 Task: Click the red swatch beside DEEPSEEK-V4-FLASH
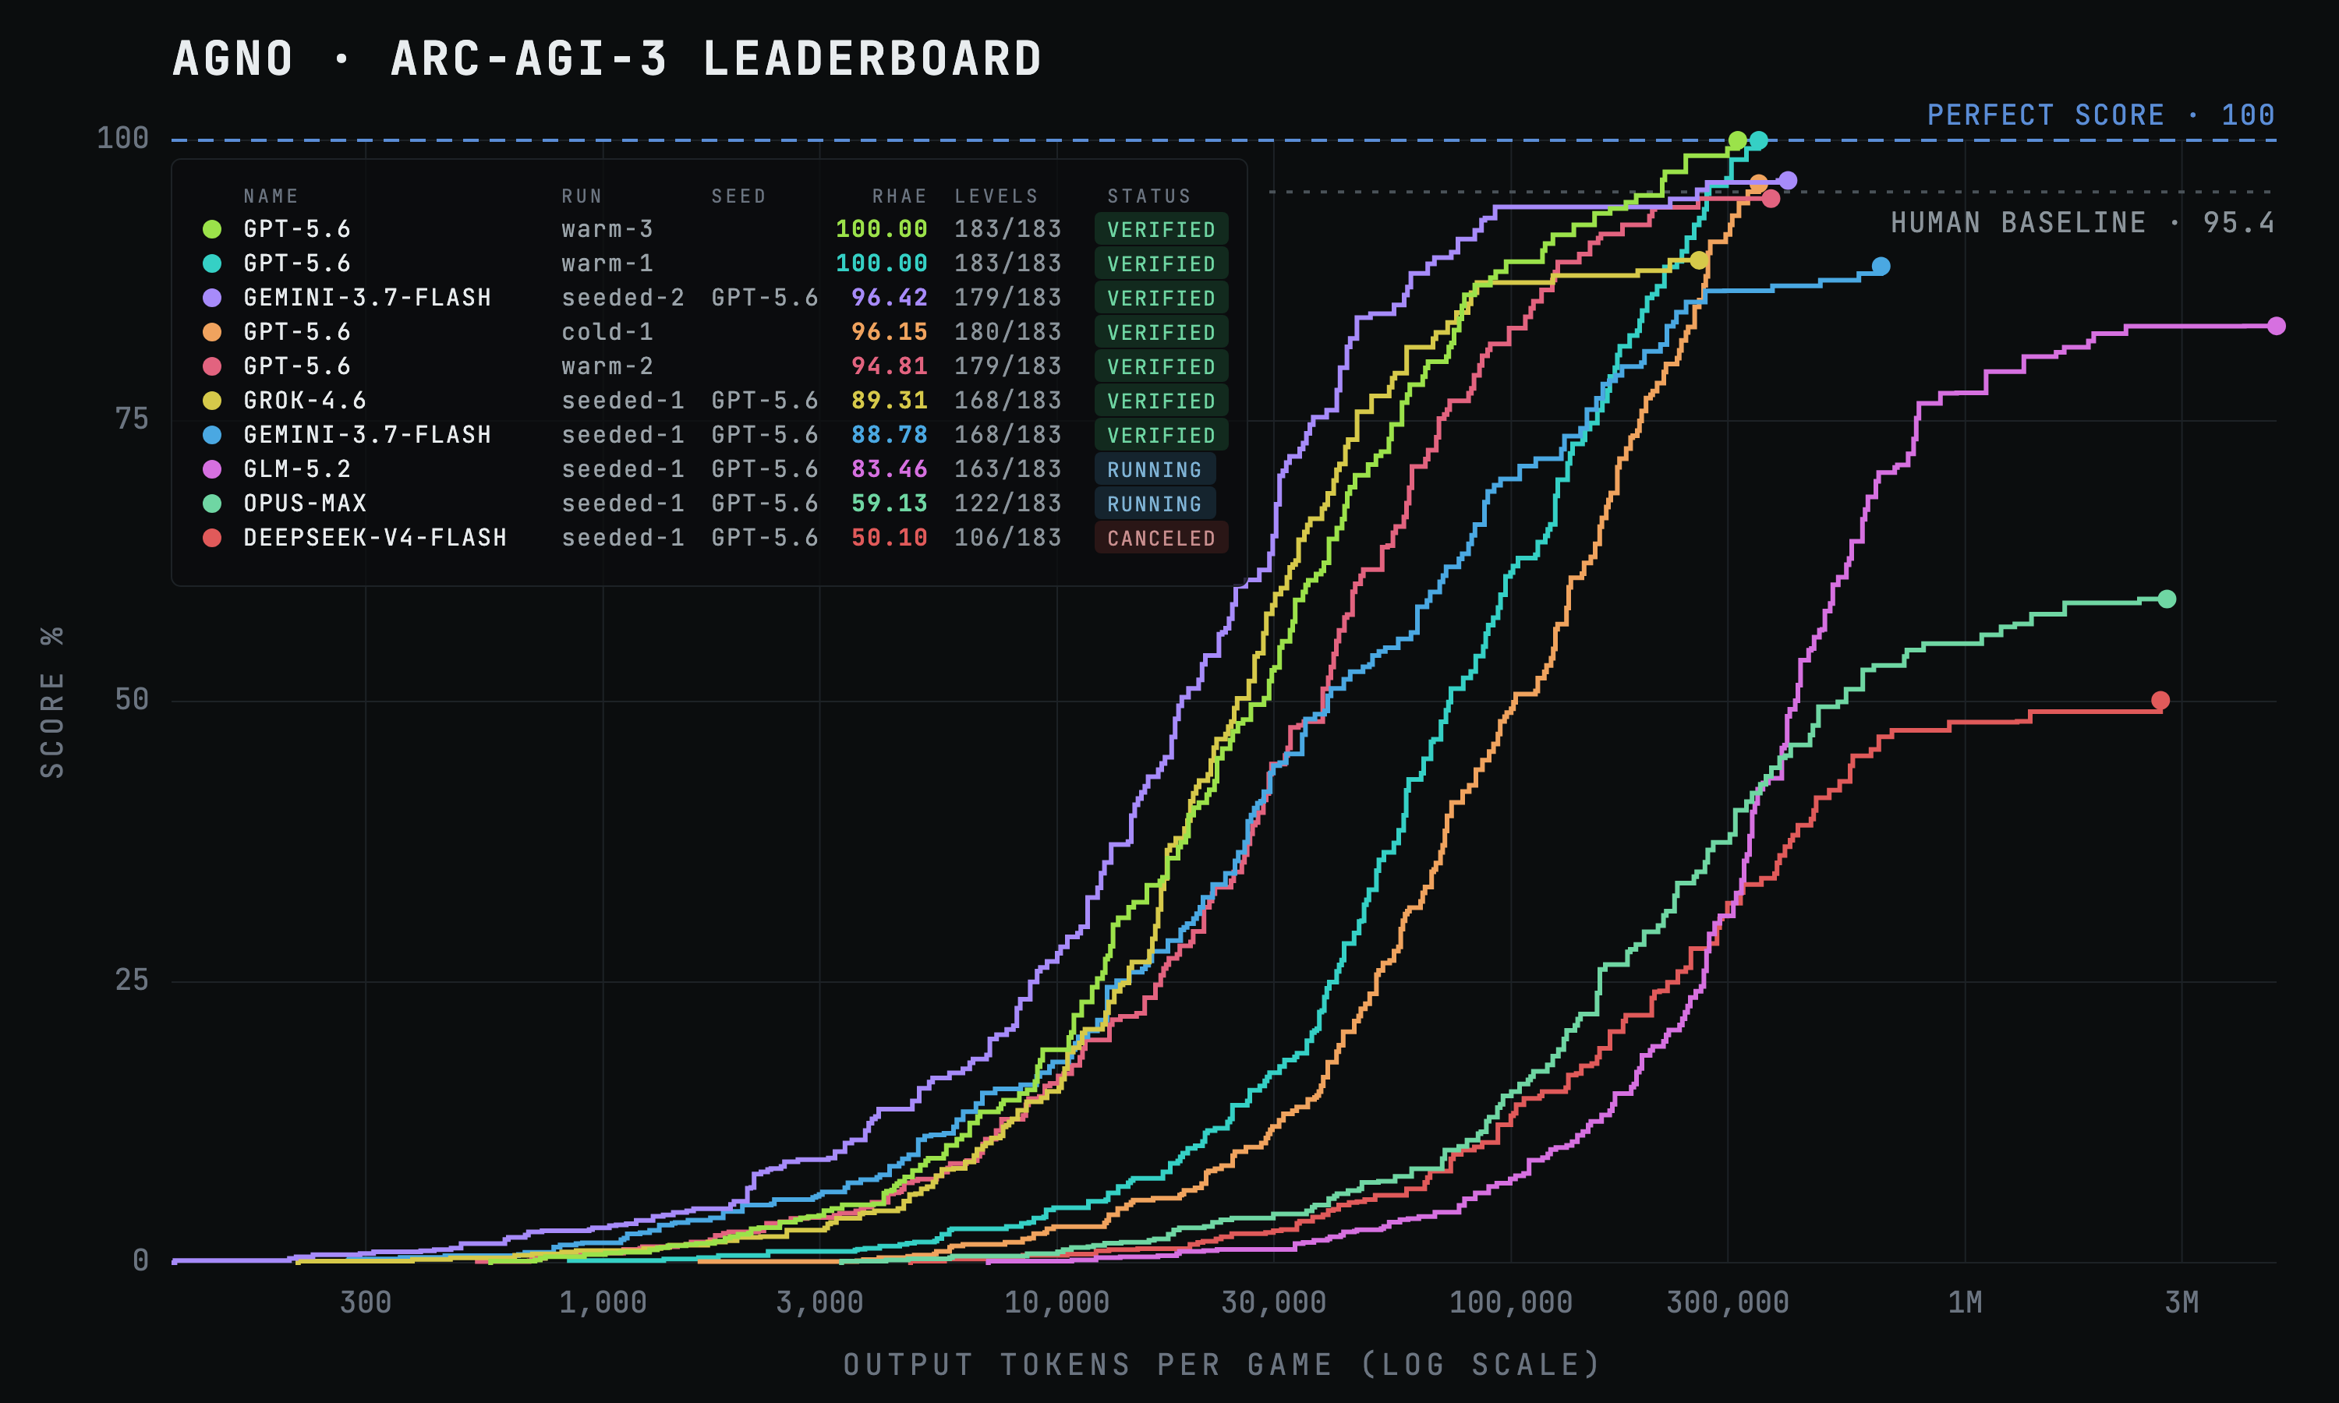coord(212,538)
